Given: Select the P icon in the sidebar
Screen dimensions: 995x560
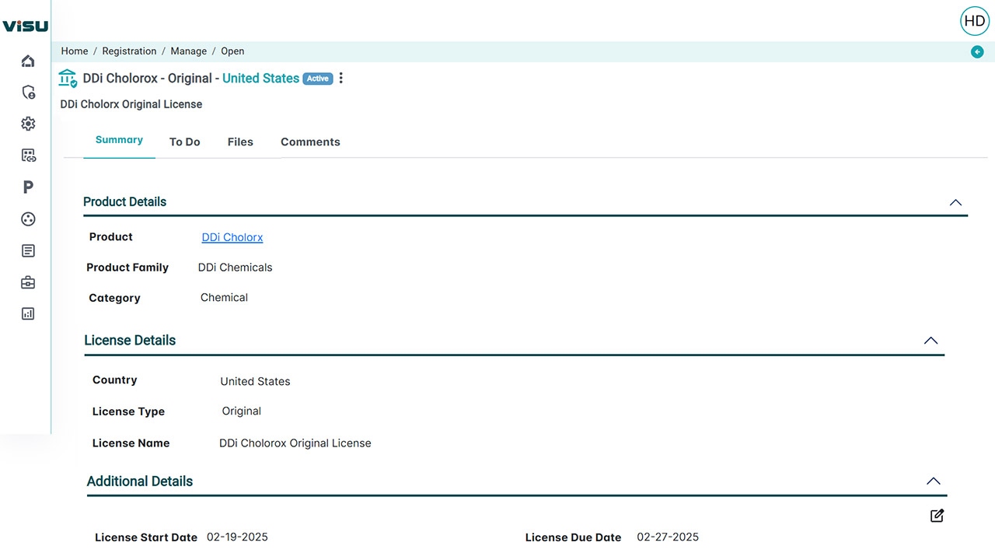Looking at the screenshot, I should (28, 187).
